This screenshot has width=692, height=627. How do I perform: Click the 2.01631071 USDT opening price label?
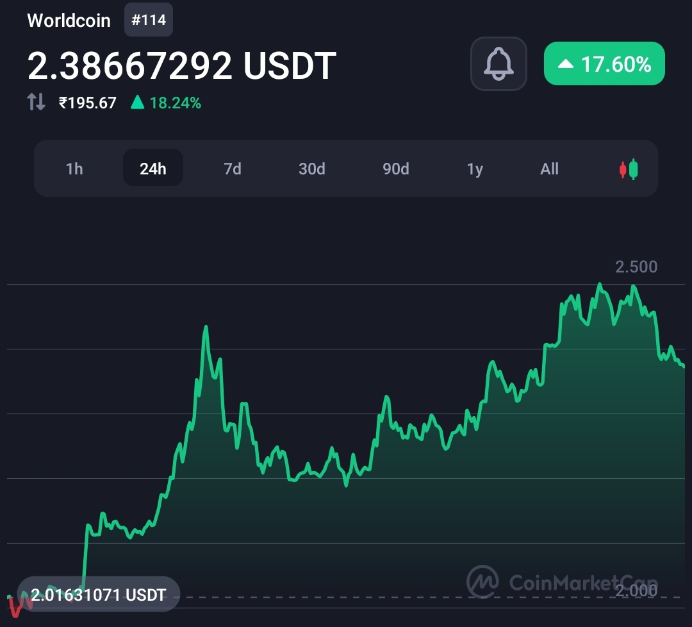tap(98, 594)
